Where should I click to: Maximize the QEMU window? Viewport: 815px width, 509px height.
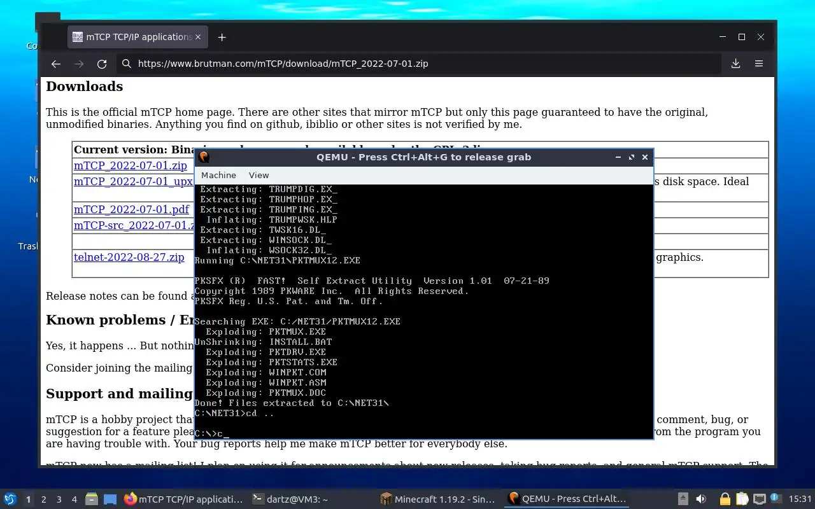click(x=632, y=157)
